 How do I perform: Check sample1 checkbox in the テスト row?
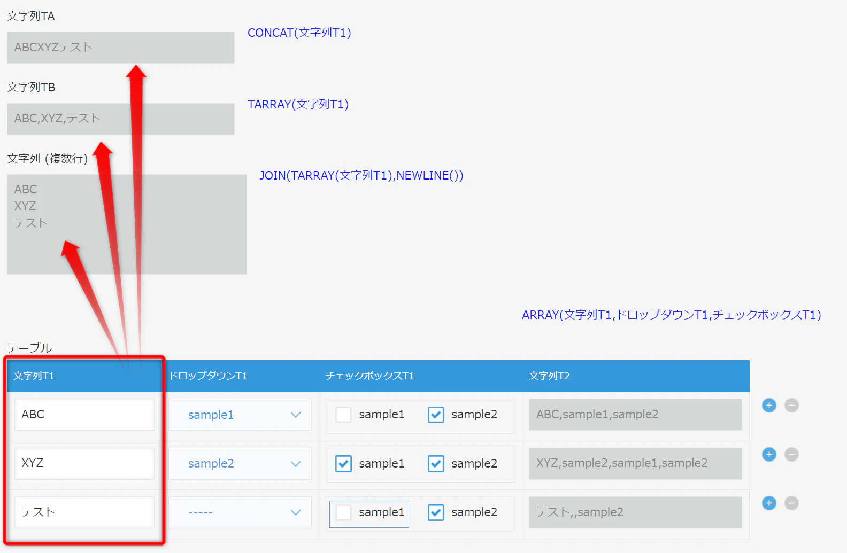[x=343, y=512]
